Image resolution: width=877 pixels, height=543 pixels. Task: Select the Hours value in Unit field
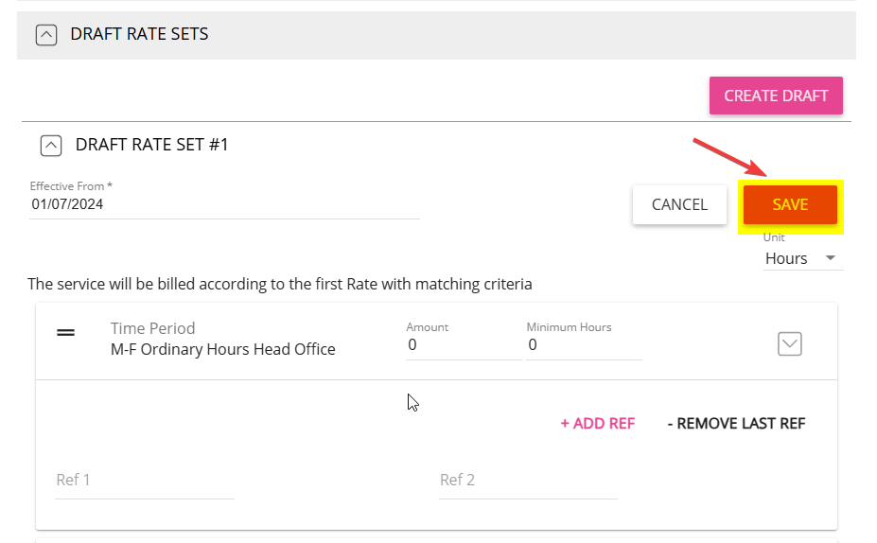[x=786, y=258]
